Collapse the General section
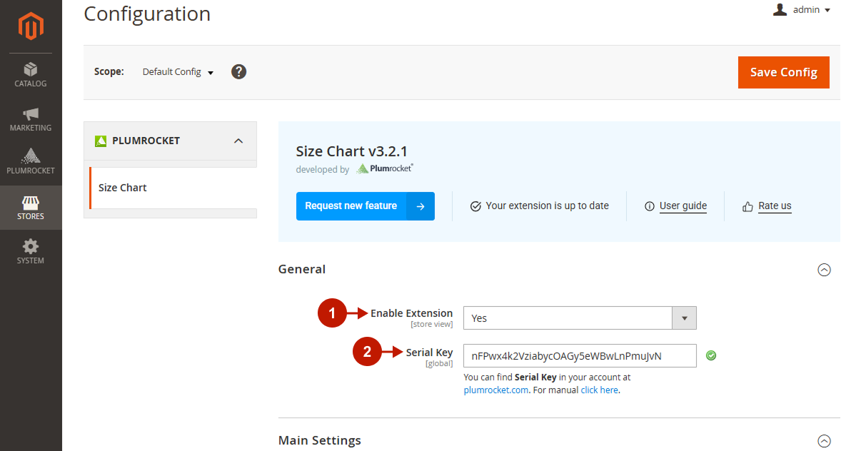Image resolution: width=861 pixels, height=451 pixels. tap(824, 270)
